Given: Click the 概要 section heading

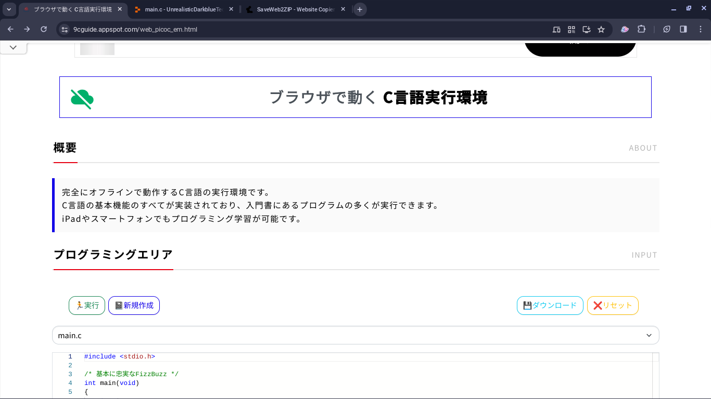Looking at the screenshot, I should [x=65, y=148].
